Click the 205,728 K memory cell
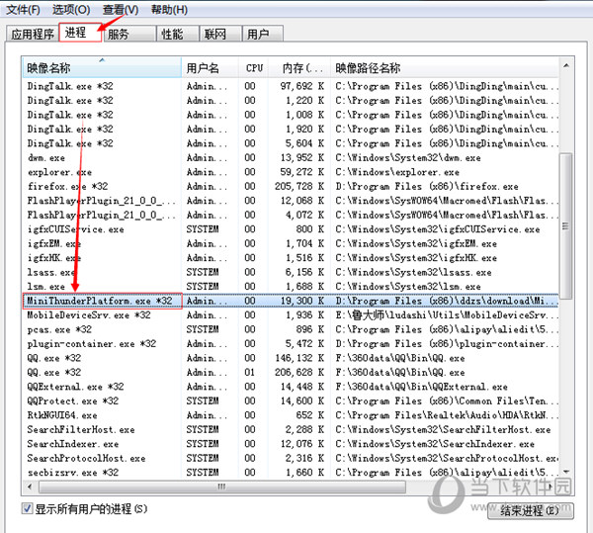 299,186
